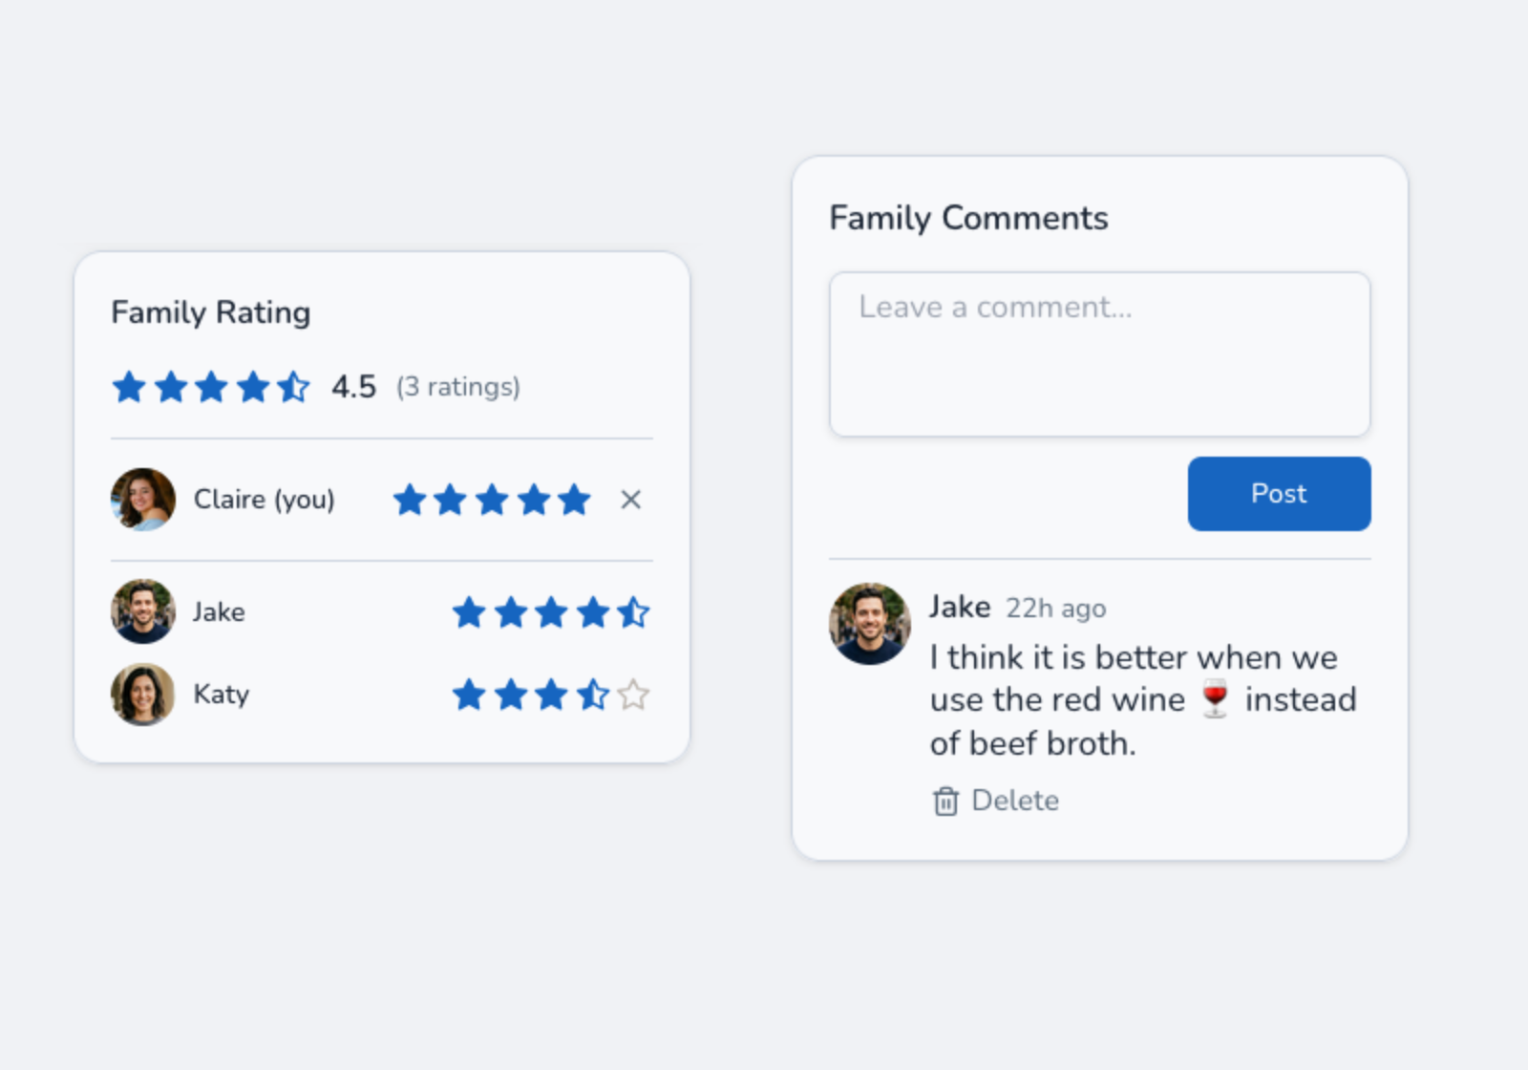Set Claire's rating to two stars
The image size is (1528, 1070).
click(x=451, y=500)
